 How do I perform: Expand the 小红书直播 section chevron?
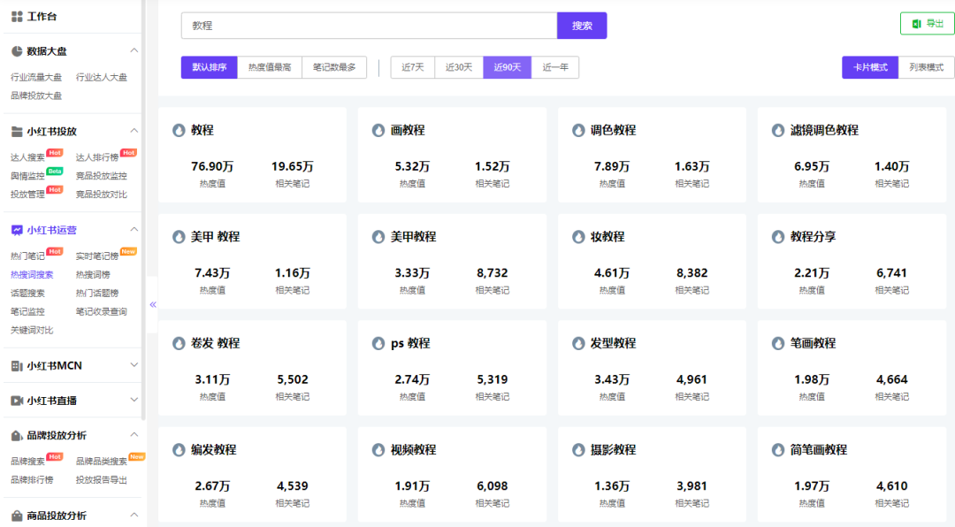134,400
